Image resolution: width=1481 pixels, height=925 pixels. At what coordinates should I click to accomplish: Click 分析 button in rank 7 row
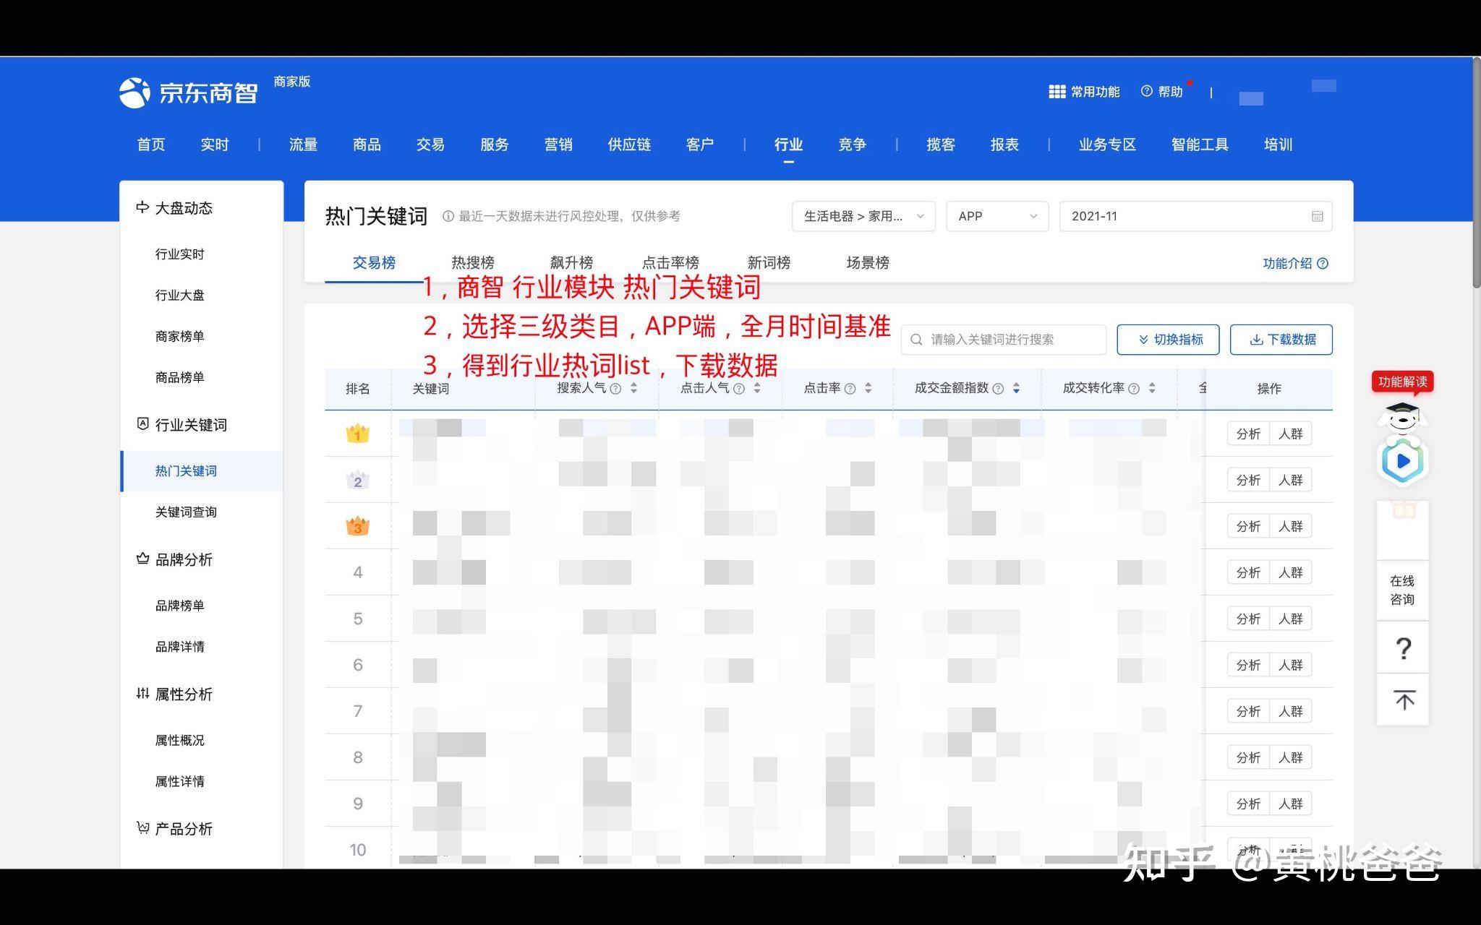coord(1248,711)
